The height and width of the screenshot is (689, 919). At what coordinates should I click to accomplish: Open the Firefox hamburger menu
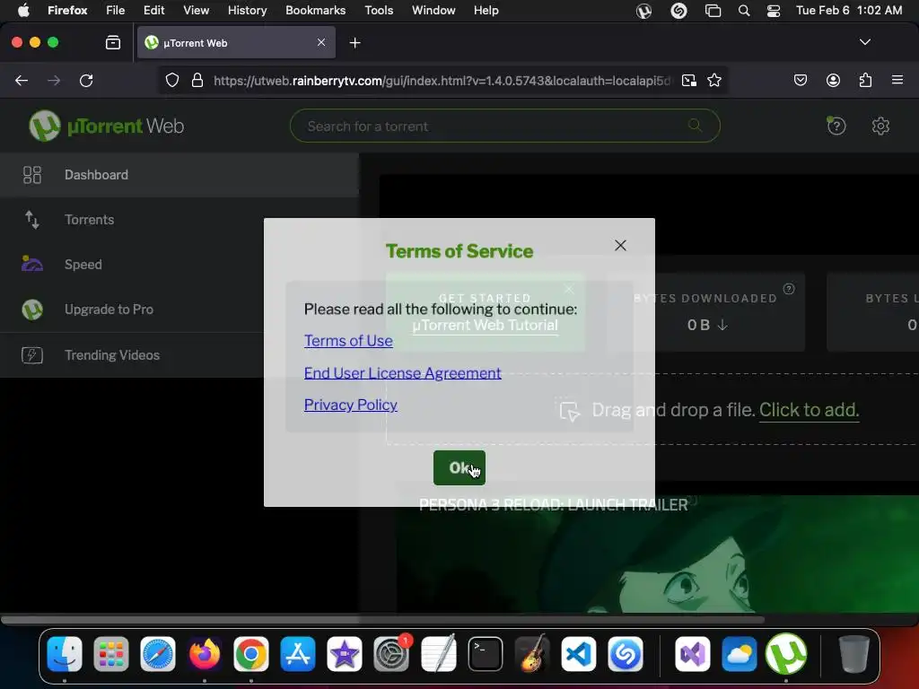coord(897,80)
